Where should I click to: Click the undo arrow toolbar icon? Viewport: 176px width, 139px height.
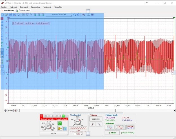(x=74, y=15)
